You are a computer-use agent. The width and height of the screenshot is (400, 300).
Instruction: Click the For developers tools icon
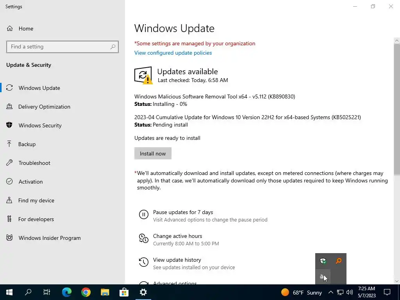(9, 219)
